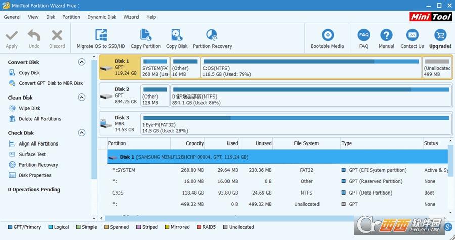Click the Partition column header

click(139, 143)
